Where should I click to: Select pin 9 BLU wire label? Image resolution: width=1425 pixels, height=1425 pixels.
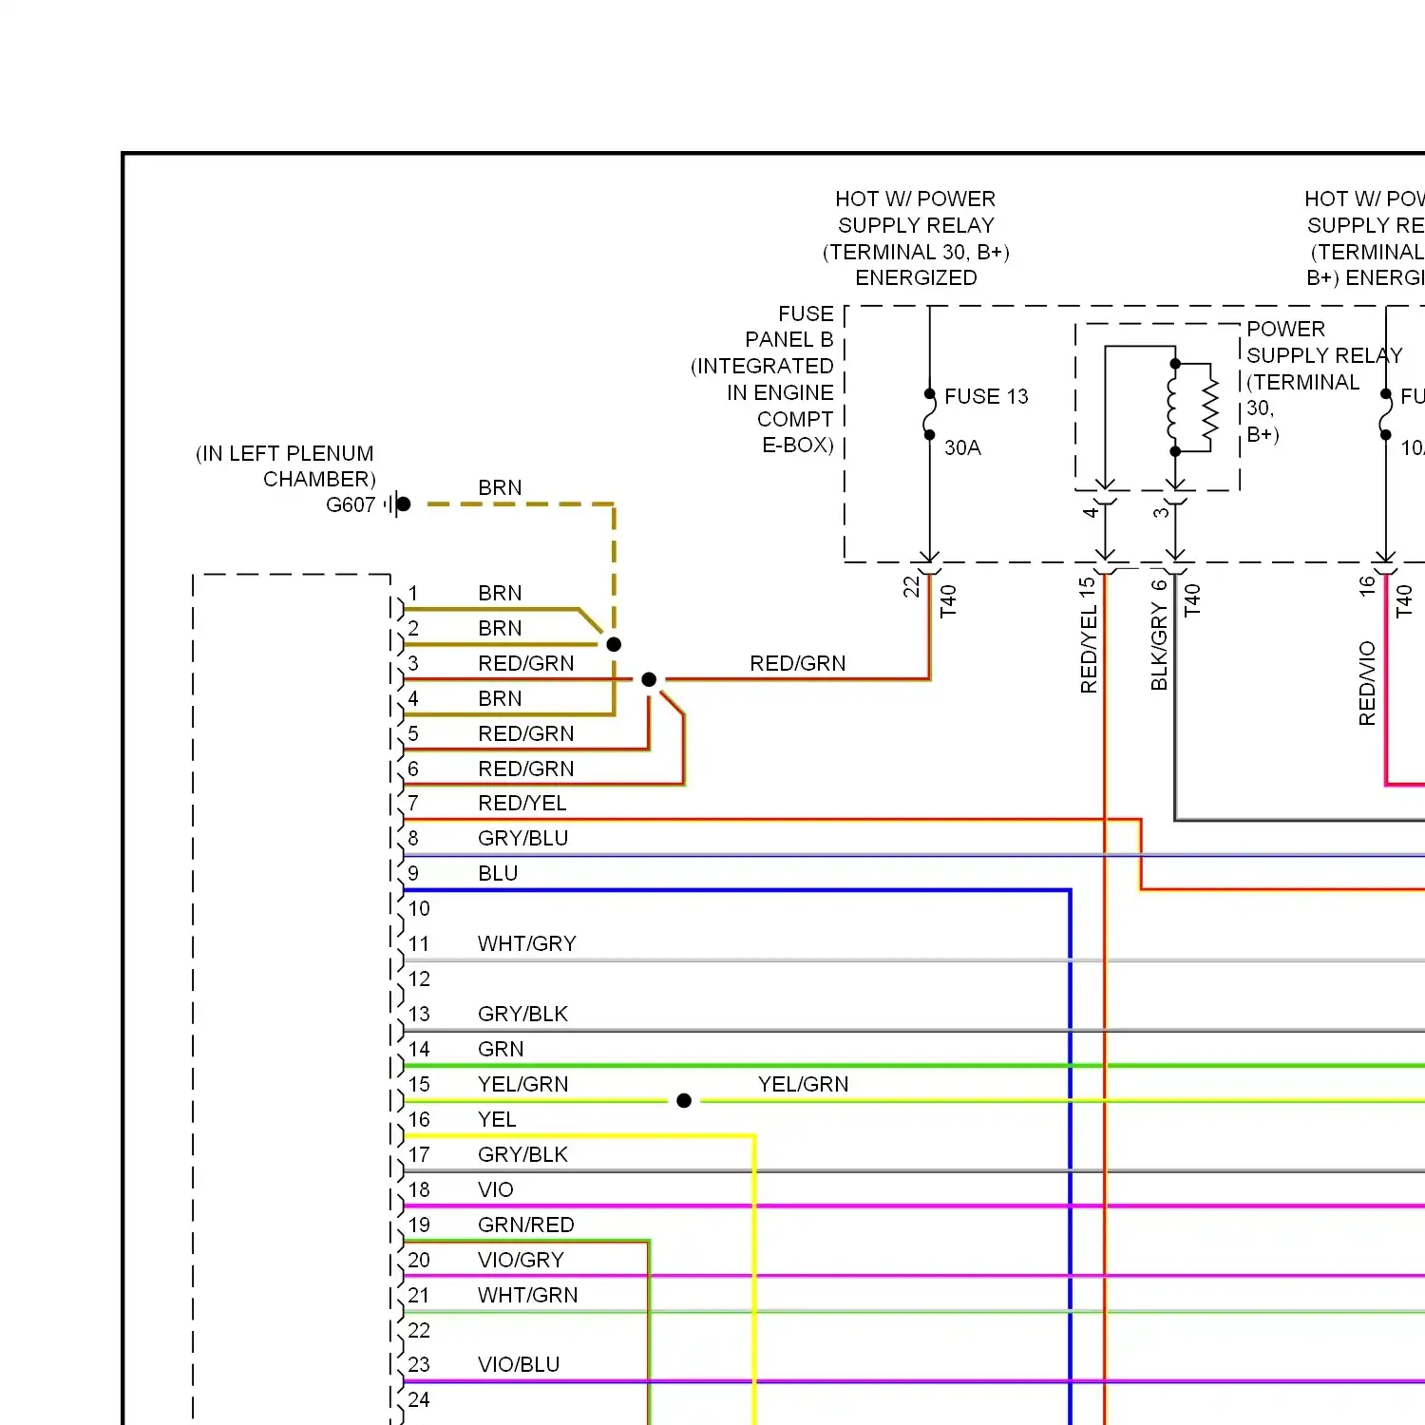coord(498,873)
